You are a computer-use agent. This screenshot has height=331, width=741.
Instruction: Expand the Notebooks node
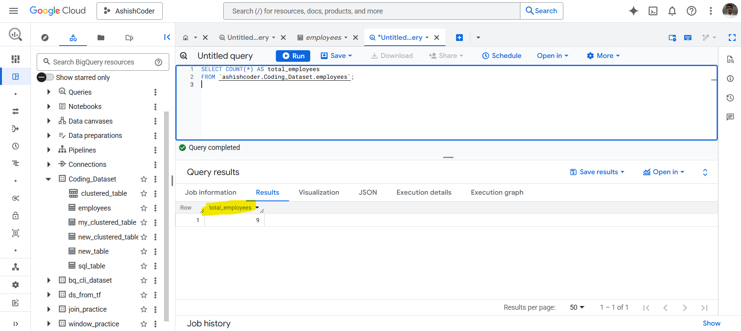(49, 106)
